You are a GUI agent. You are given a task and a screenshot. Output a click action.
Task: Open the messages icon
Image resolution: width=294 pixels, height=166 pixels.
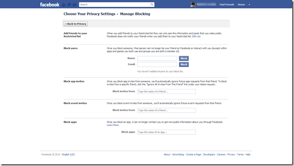[69, 5]
